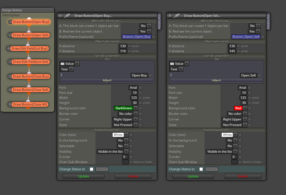Toggle the Background color checkbox in the Open Sell panel
The image size is (286, 195).
coord(250,108)
